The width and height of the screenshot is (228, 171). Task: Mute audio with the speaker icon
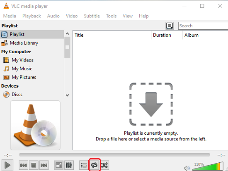coord(187,168)
